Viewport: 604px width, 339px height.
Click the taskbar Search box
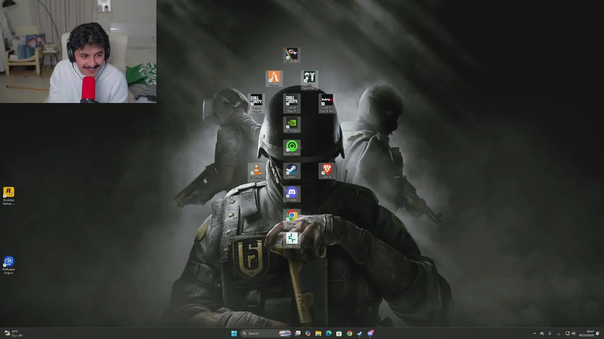pos(266,333)
